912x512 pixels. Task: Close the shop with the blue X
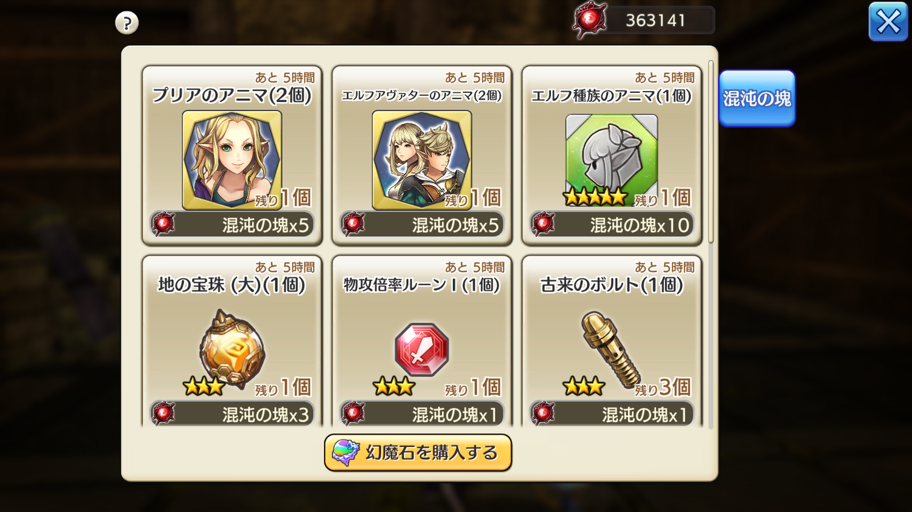pos(888,22)
